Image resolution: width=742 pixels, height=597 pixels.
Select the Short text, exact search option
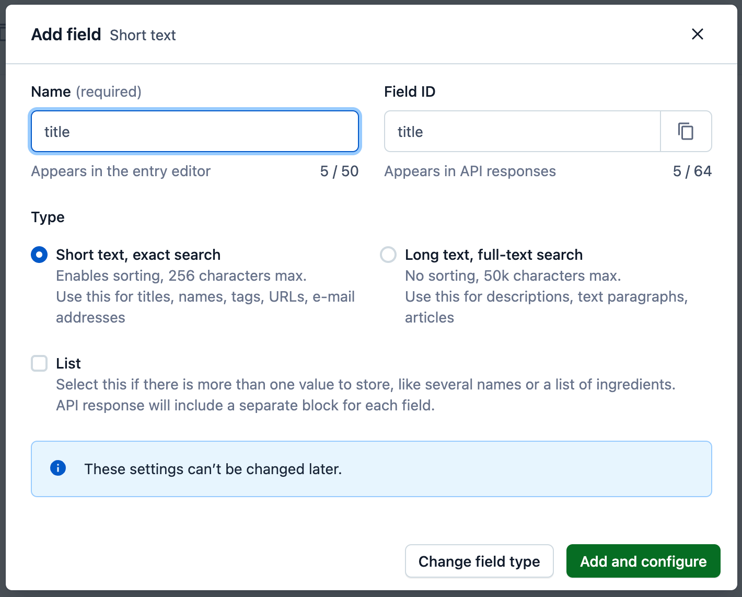(39, 255)
